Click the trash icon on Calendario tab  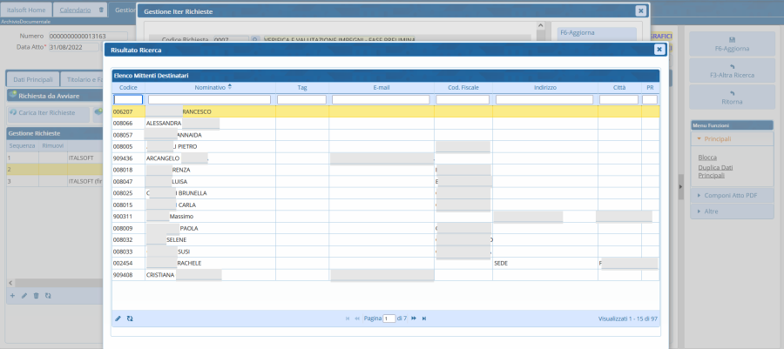coord(101,10)
